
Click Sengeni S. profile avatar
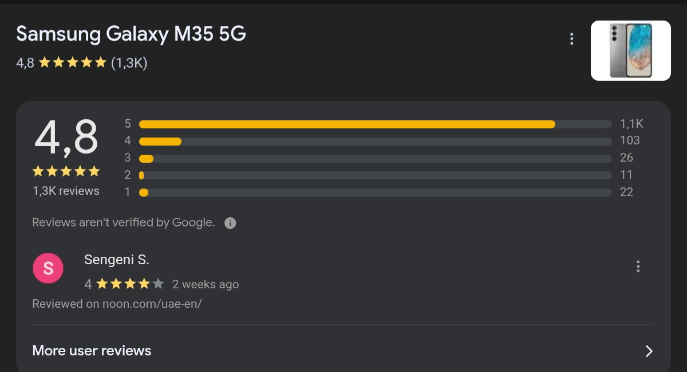[x=48, y=268]
